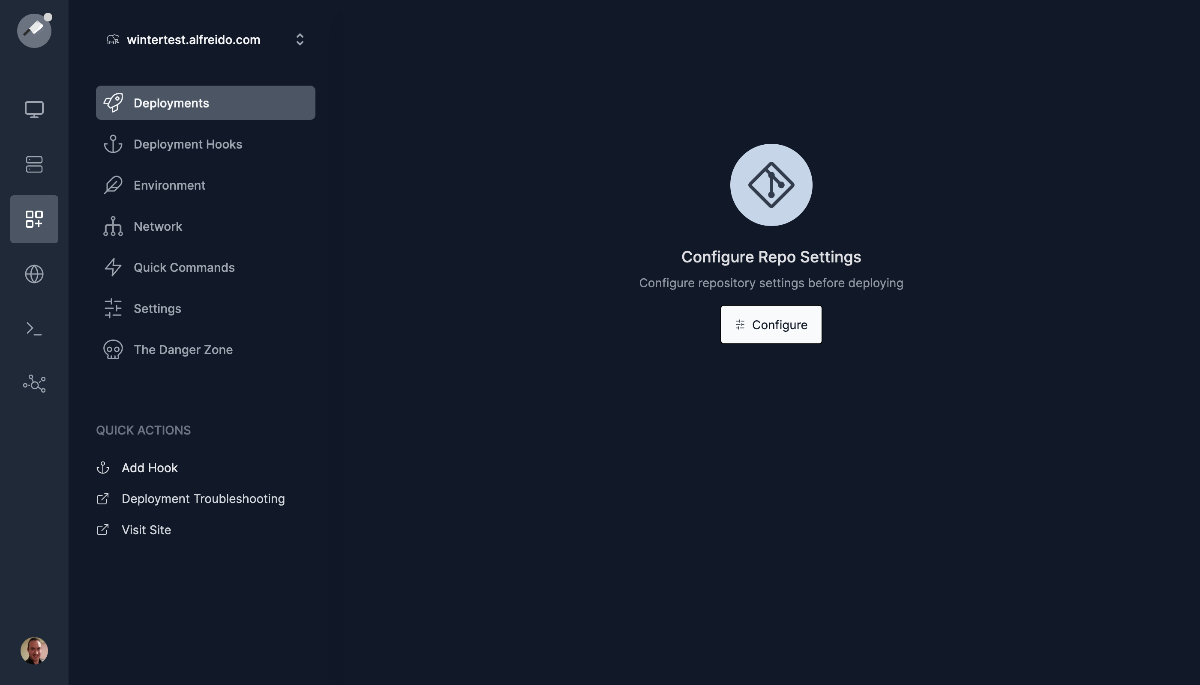Viewport: 1200px width, 685px height.
Task: Click the terminal CLI sidebar icon
Action: (x=34, y=328)
